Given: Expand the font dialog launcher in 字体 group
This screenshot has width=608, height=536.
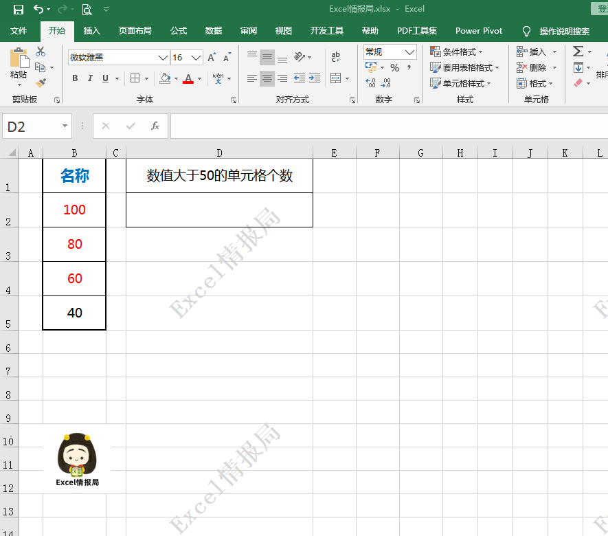Looking at the screenshot, I should coord(234,100).
